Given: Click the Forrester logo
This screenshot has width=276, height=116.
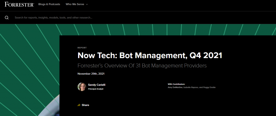Looking at the screenshot, I should coord(19,4).
